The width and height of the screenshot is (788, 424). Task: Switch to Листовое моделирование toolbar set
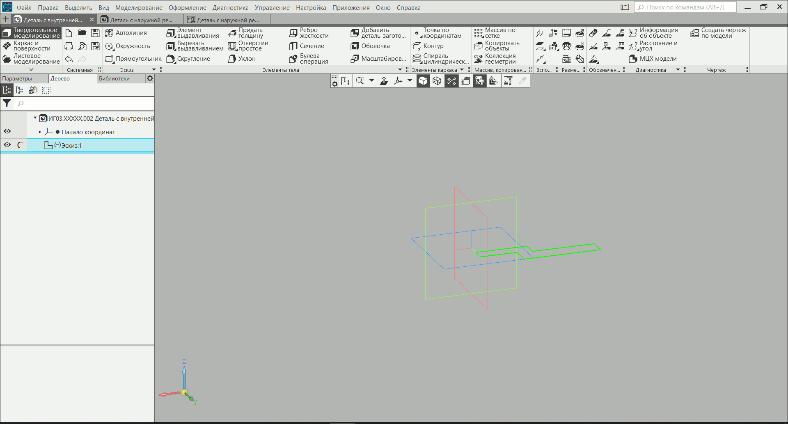pyautogui.click(x=31, y=59)
